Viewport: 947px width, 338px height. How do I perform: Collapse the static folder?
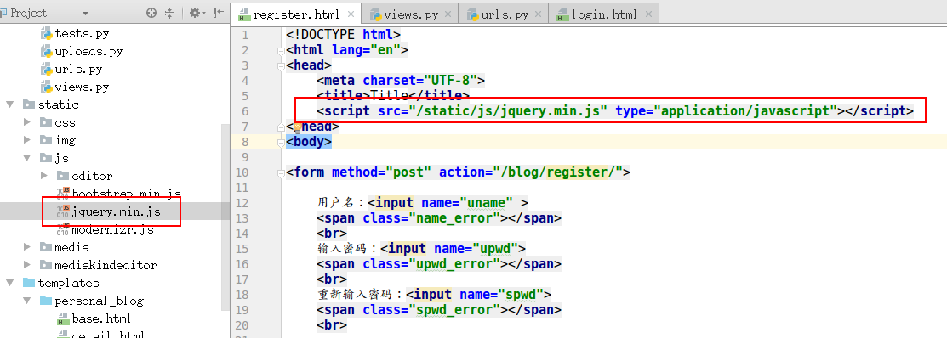(x=9, y=104)
